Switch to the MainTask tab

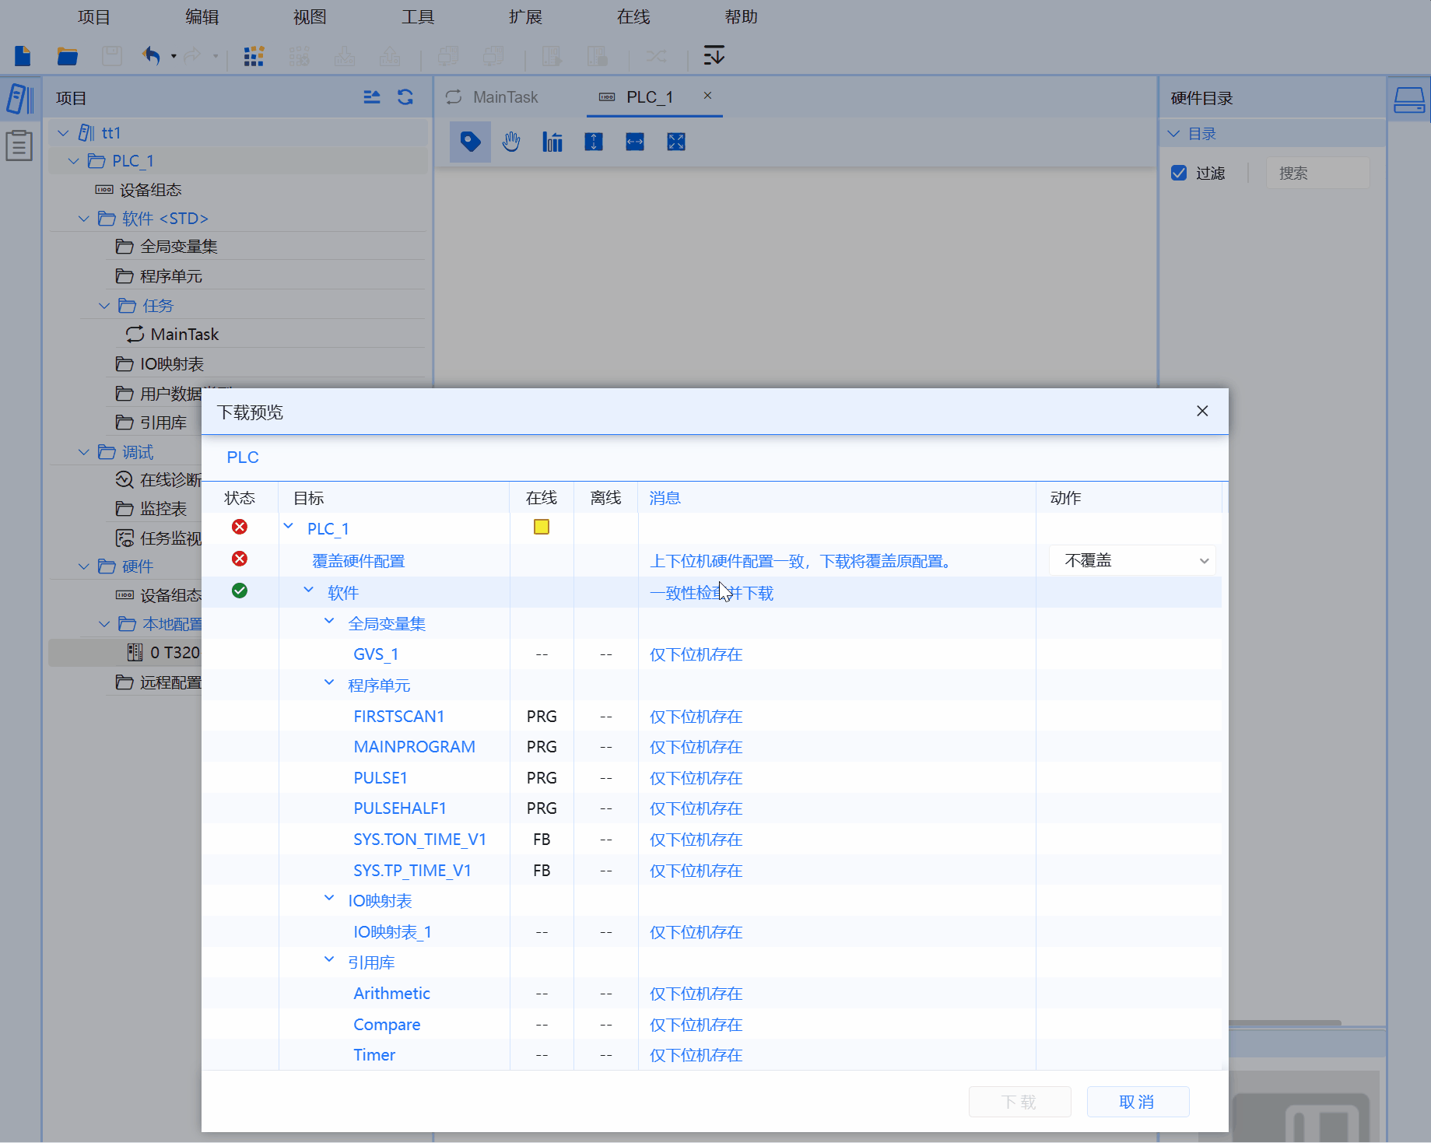coord(505,97)
